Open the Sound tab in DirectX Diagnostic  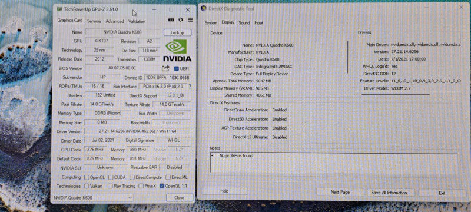click(x=244, y=23)
